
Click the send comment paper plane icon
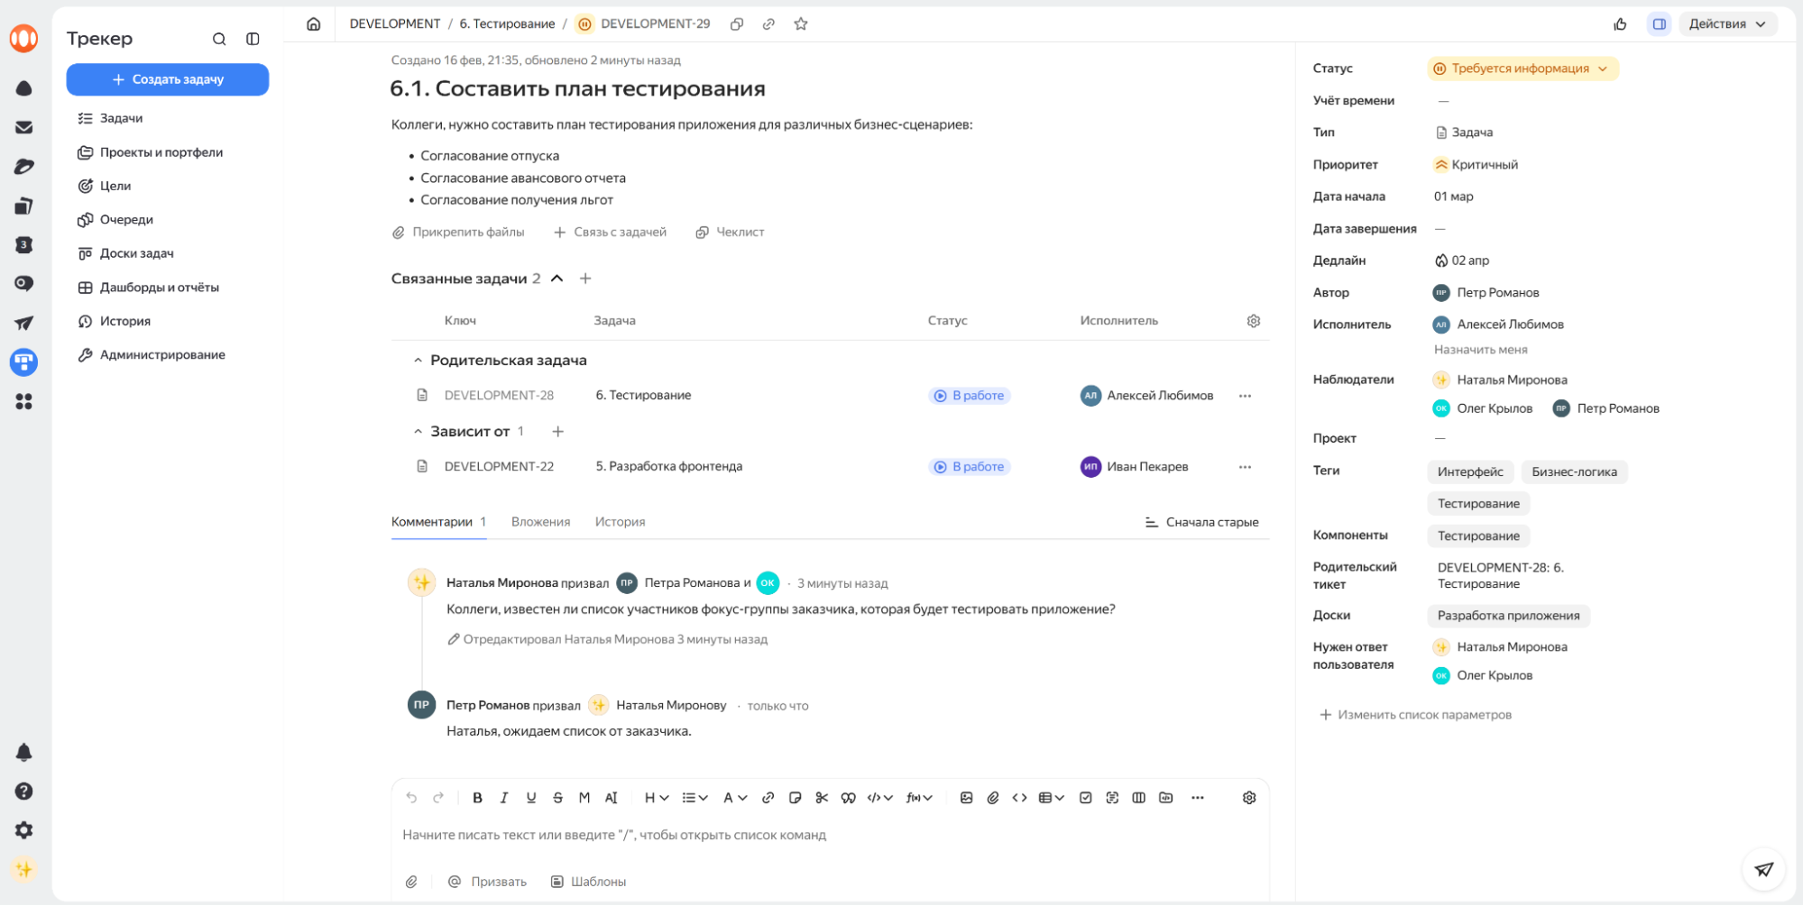tap(1763, 869)
